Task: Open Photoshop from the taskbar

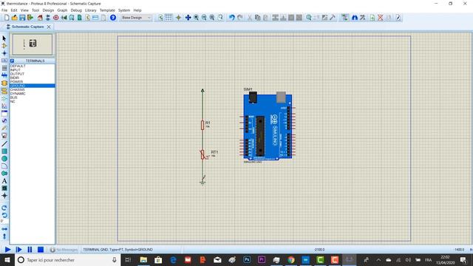Action: (247, 259)
